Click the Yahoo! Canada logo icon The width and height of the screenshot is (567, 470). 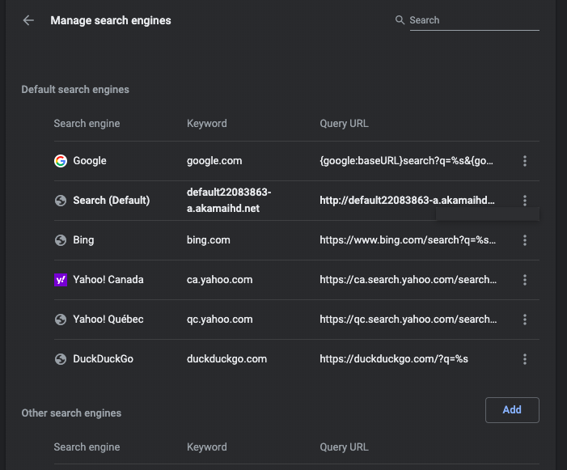[x=61, y=280]
